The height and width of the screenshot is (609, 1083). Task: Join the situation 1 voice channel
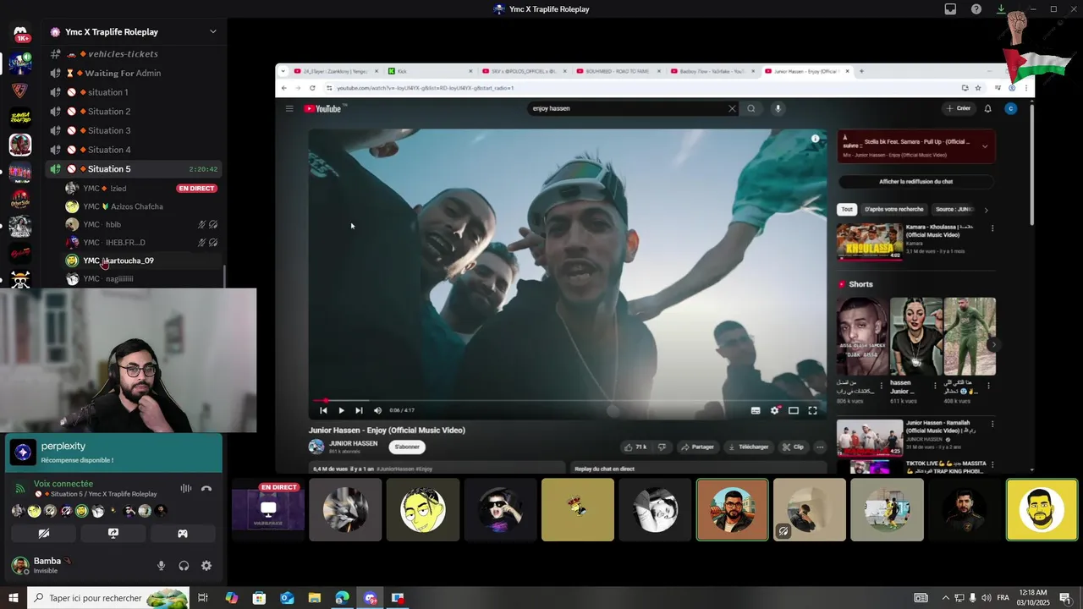pyautogui.click(x=135, y=92)
